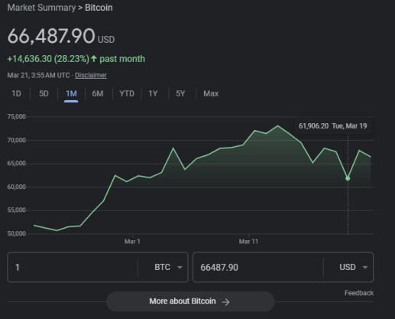This screenshot has width=395, height=319.
Task: Switch chart to 1Y range
Action: point(153,93)
